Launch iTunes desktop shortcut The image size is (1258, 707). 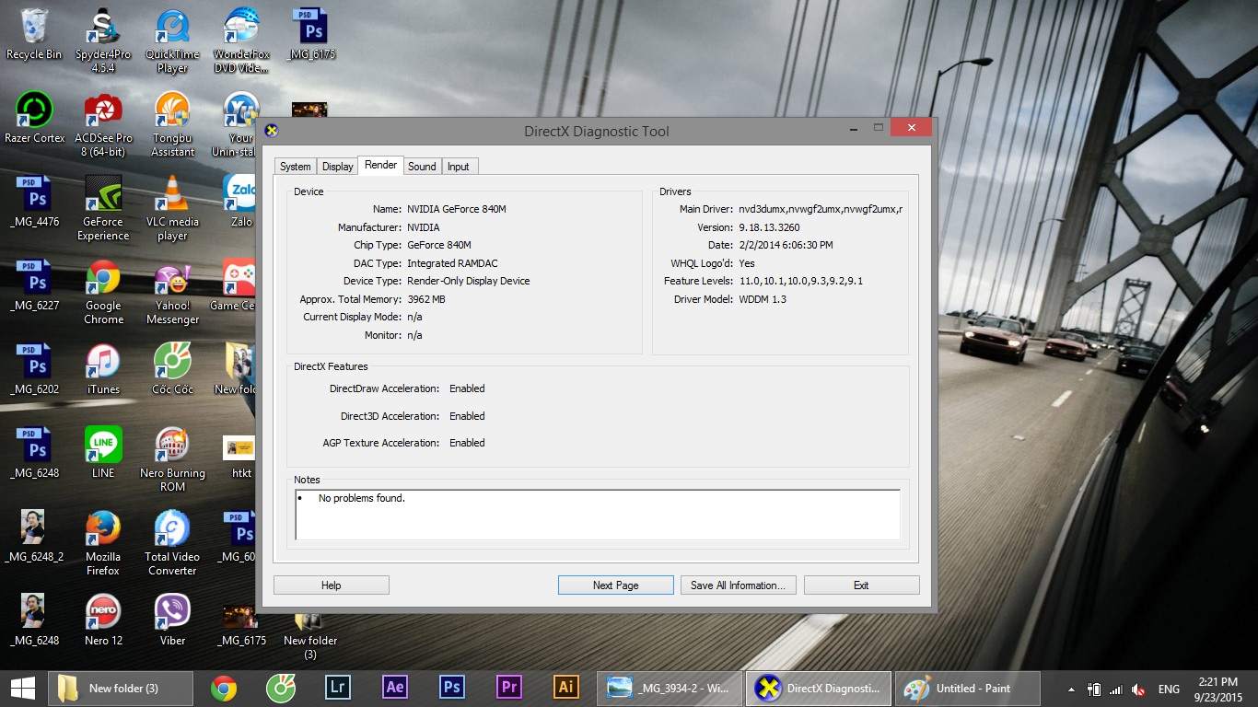[x=103, y=369]
